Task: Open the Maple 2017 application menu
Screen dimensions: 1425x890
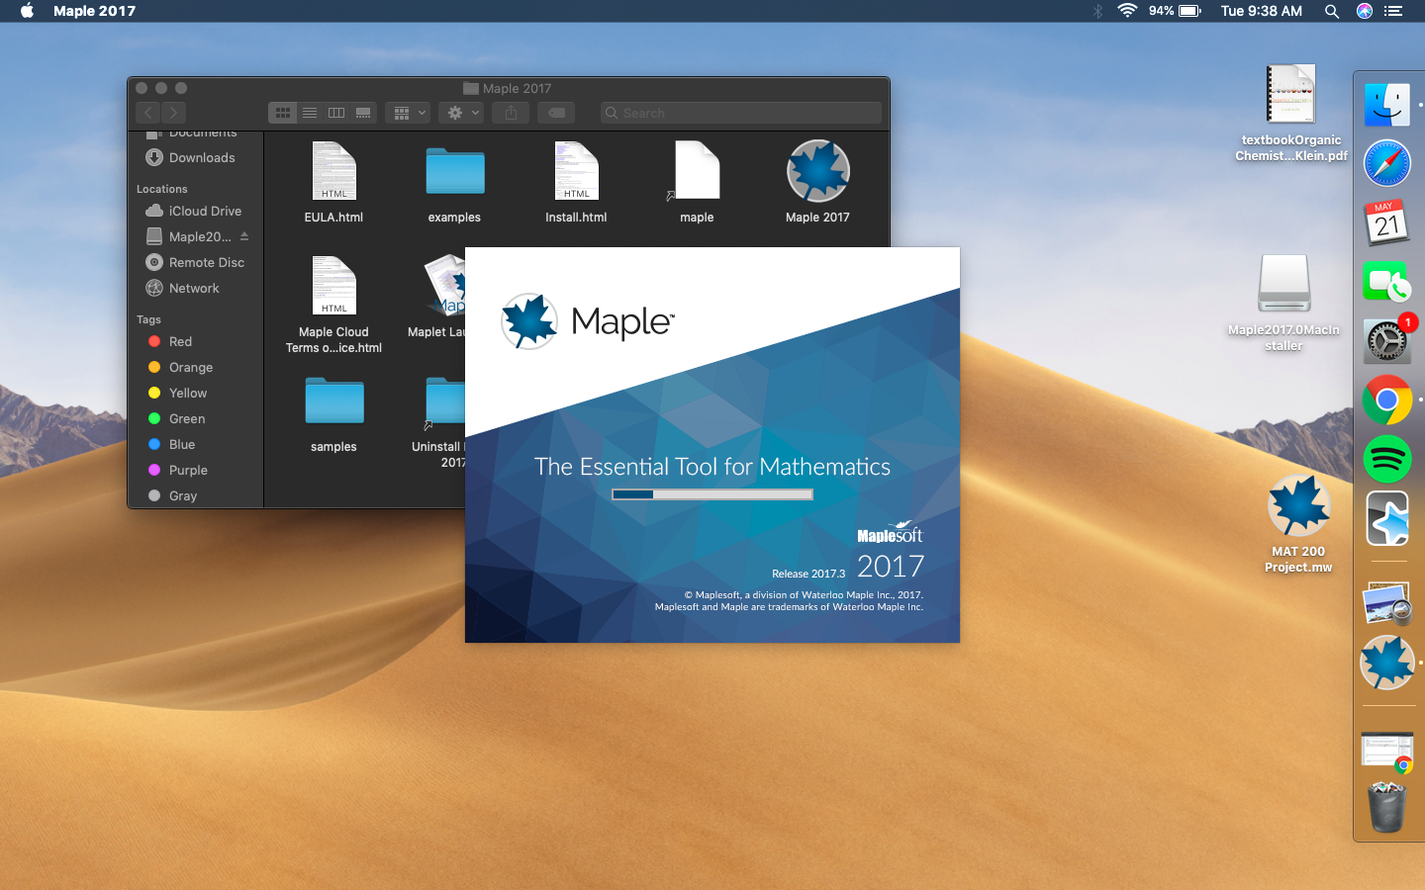Action: click(x=94, y=11)
